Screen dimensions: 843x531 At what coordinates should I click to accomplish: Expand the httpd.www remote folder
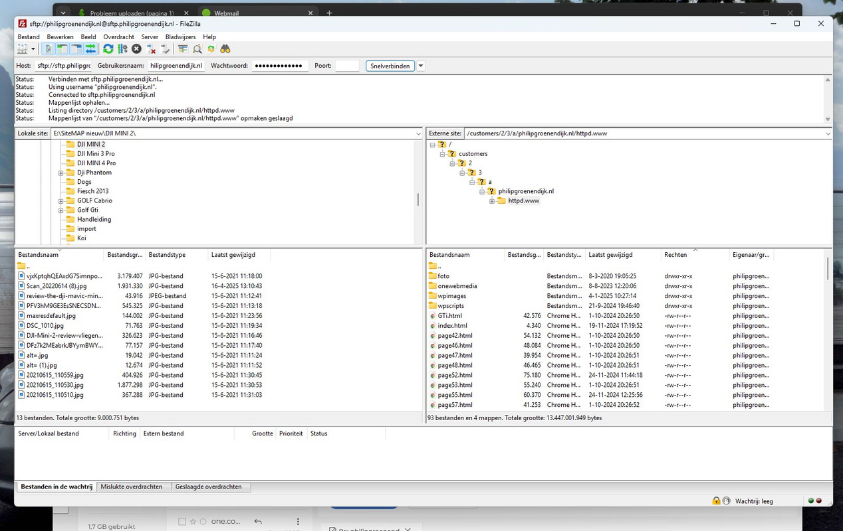492,200
